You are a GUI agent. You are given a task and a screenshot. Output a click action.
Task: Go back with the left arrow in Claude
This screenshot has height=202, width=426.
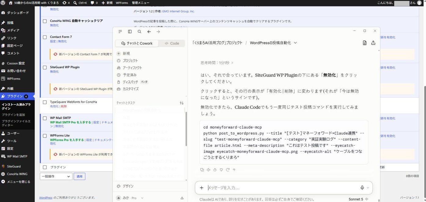point(149,31)
